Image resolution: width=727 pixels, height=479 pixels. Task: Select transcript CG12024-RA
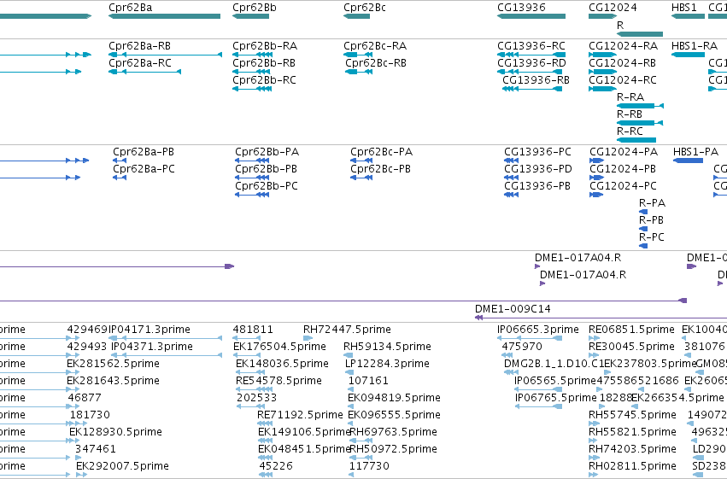pos(602,55)
